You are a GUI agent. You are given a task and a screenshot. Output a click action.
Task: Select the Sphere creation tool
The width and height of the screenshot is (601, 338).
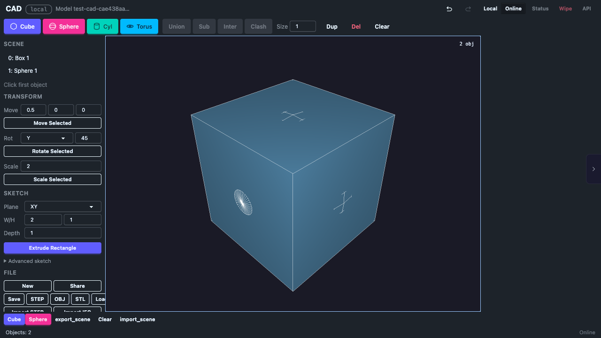tap(63, 26)
